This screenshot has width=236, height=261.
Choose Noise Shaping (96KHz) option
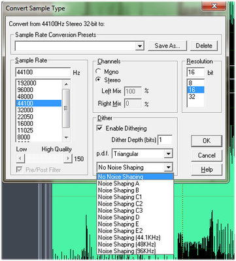click(135, 251)
